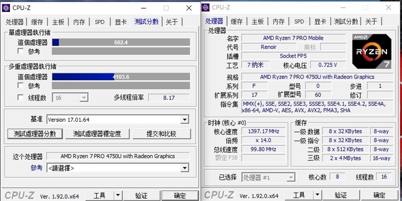Screen dimensions: 402x201
Task: Click the 核心电压 value 0.725 V
Action: click(x=328, y=65)
